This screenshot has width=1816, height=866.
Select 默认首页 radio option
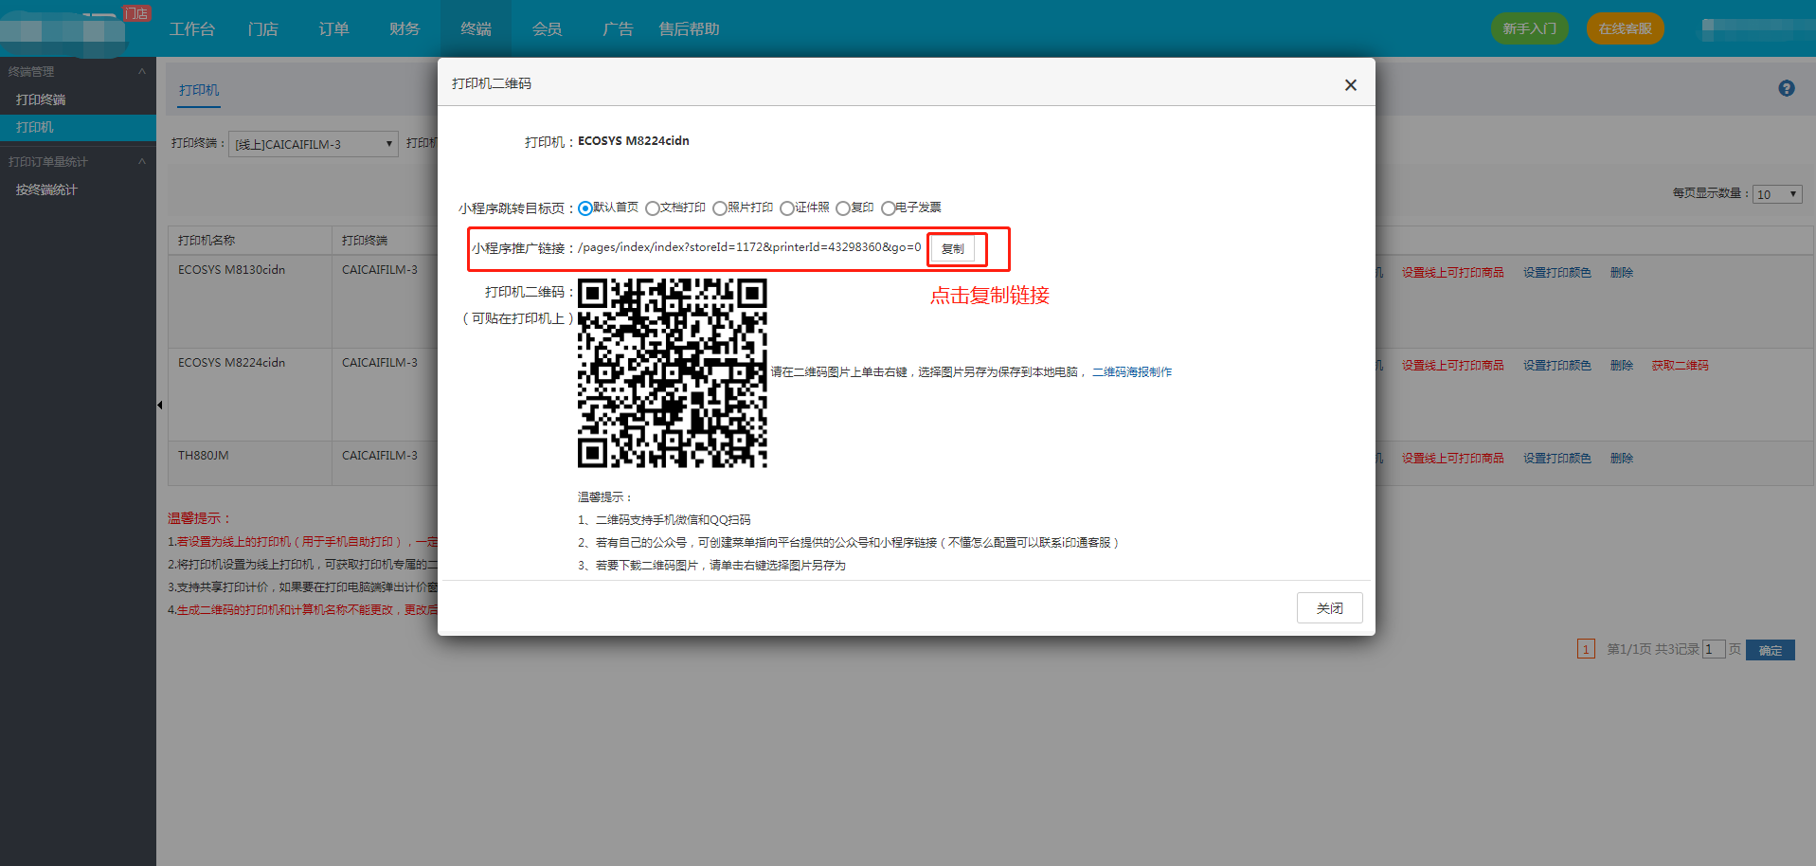click(x=585, y=208)
